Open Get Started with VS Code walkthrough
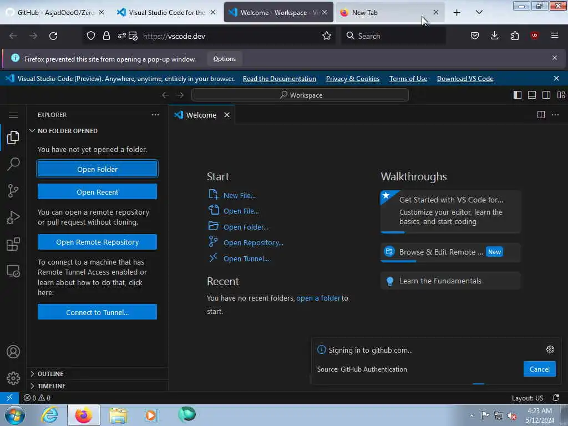Screen dimensions: 568x426 pos(450,211)
